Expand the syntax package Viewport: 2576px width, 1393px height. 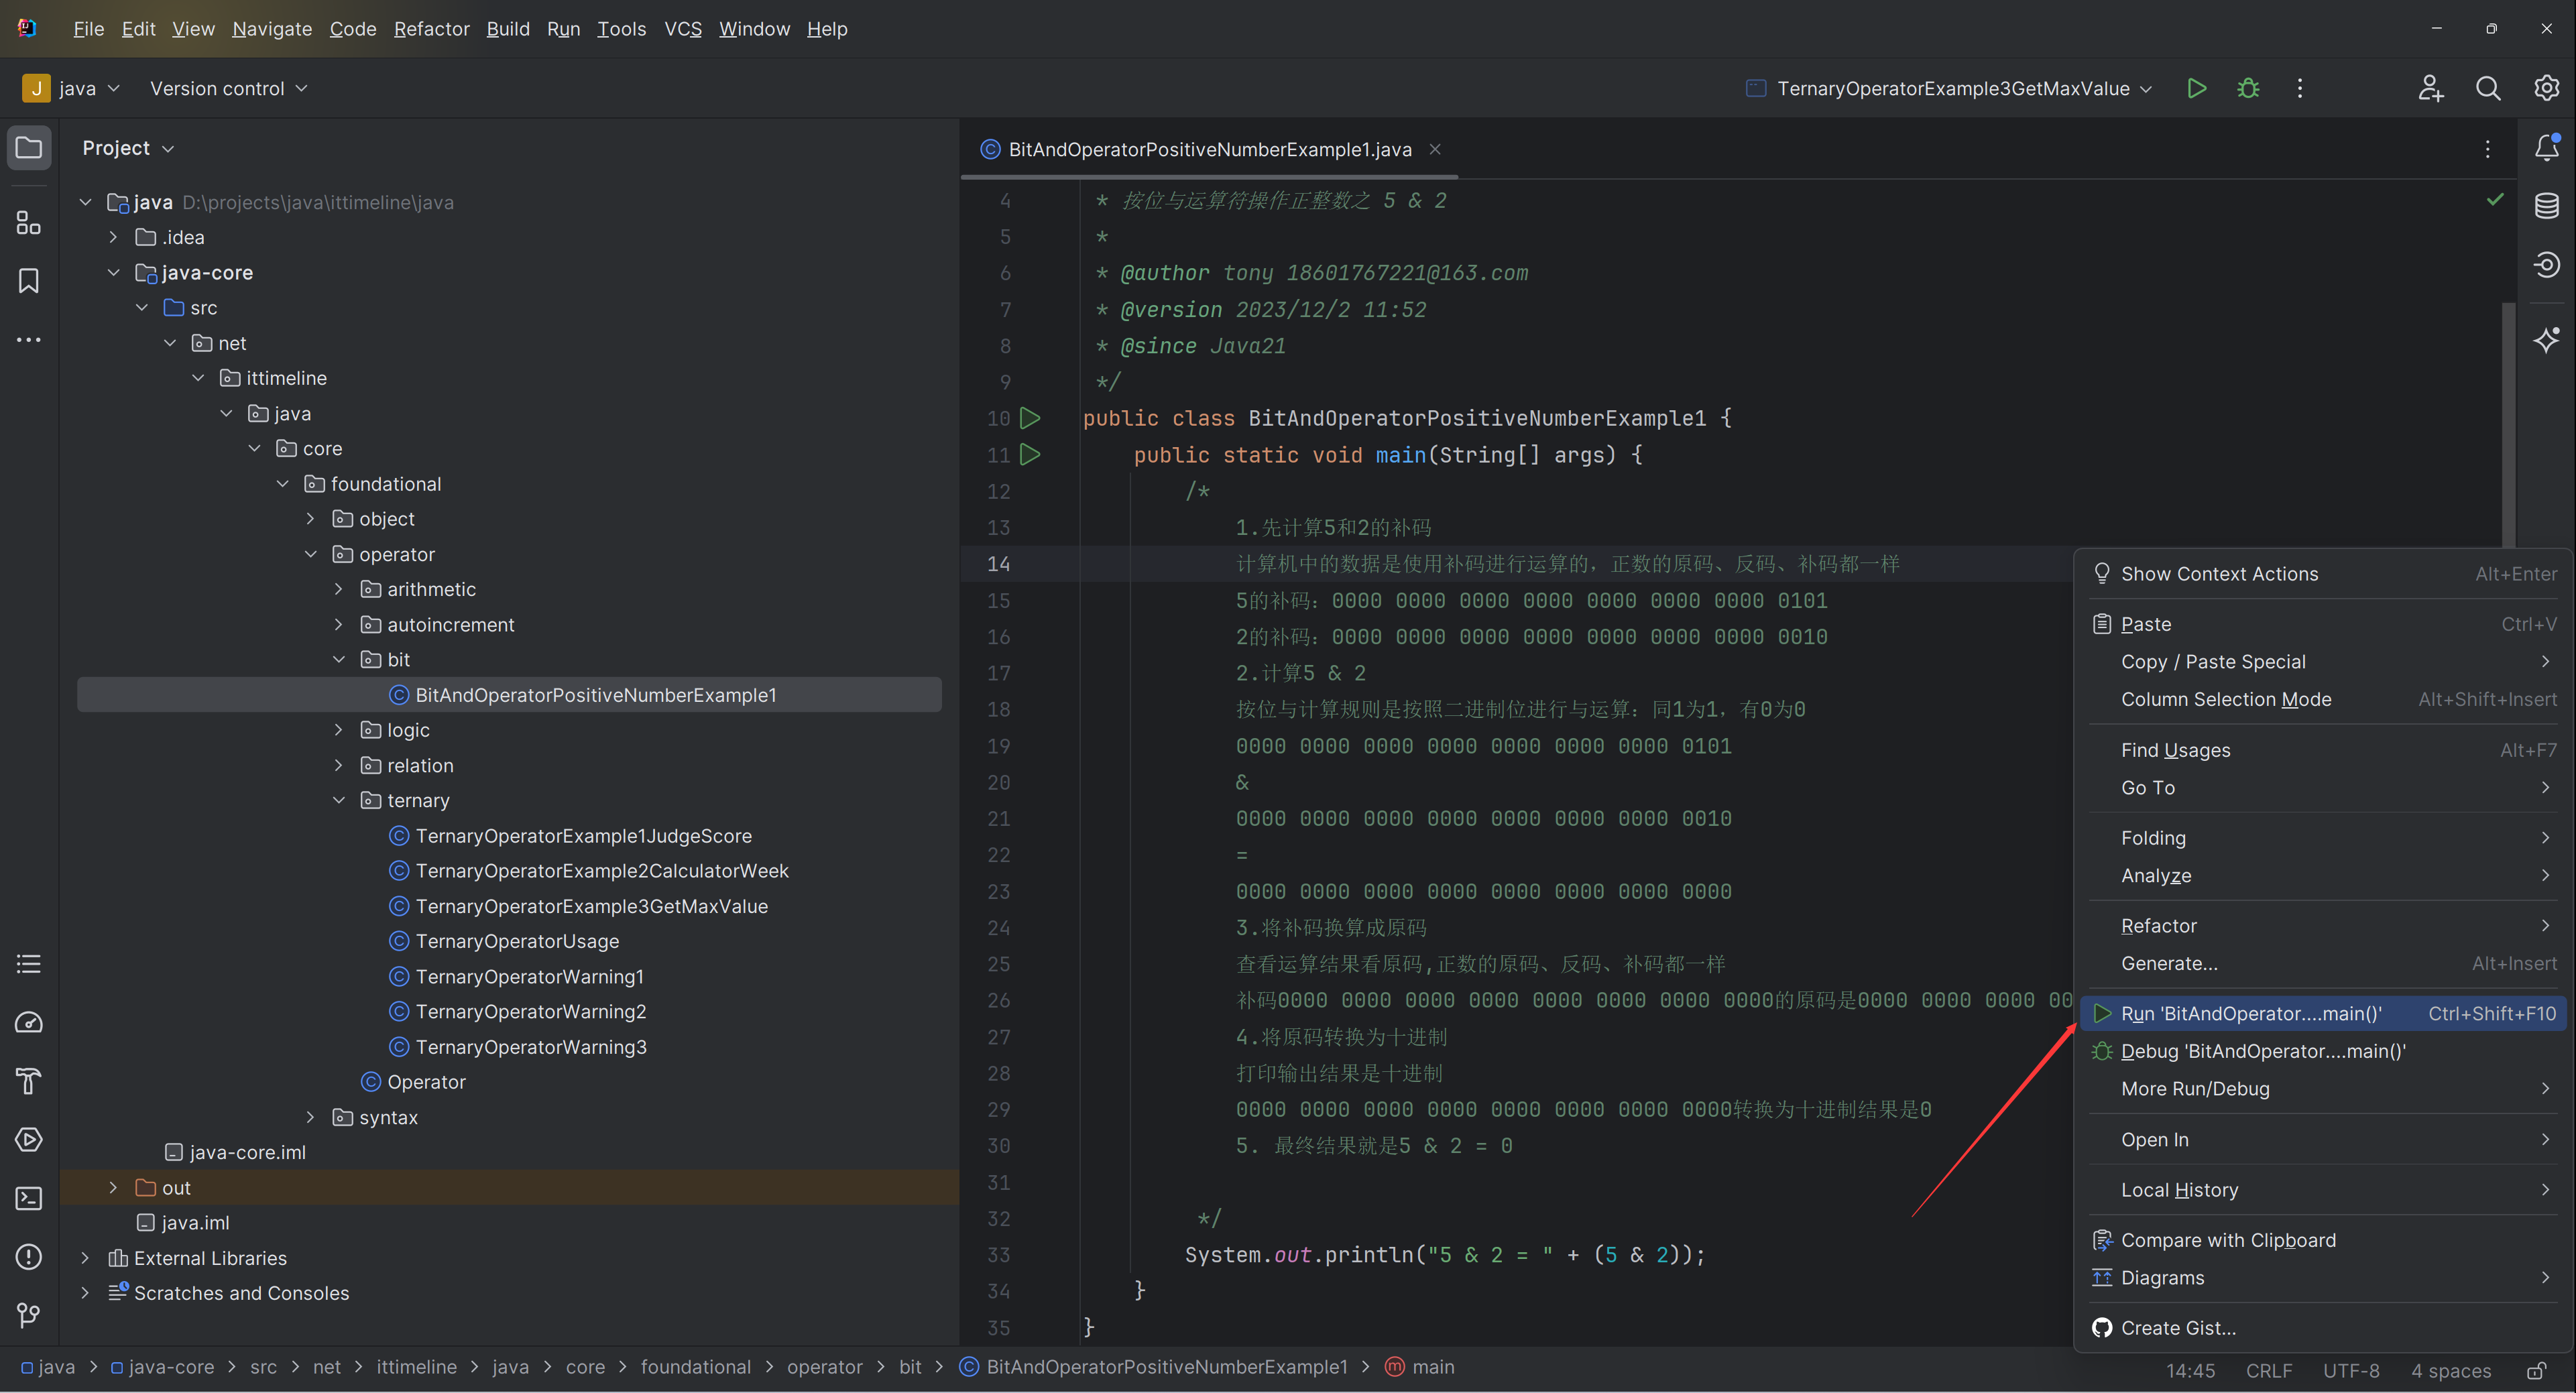point(310,1117)
